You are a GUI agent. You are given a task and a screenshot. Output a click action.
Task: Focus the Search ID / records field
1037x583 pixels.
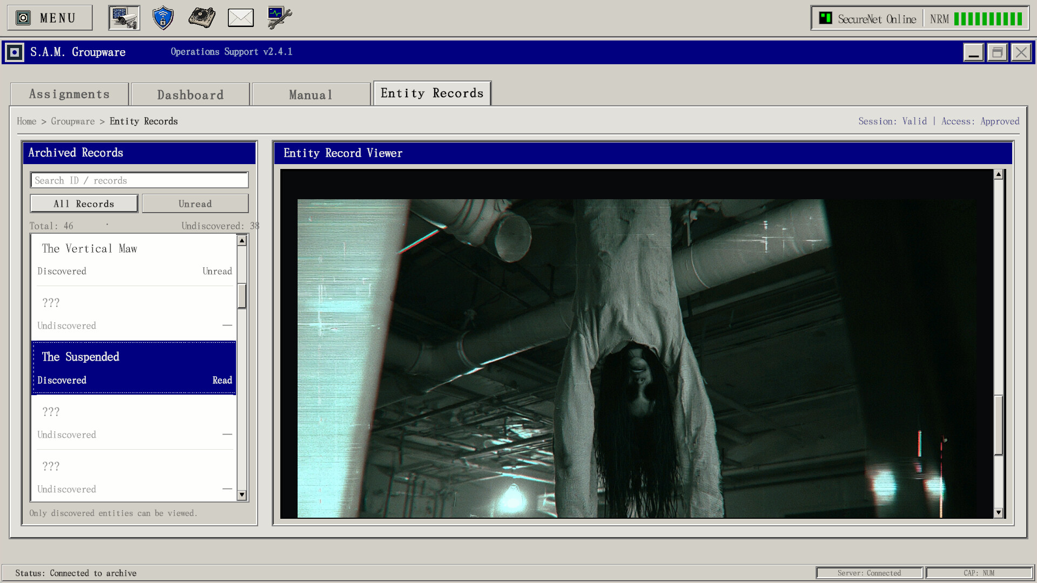tap(139, 180)
